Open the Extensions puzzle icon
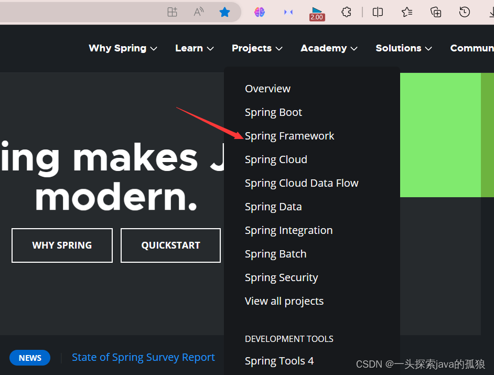494x375 pixels. (x=346, y=12)
